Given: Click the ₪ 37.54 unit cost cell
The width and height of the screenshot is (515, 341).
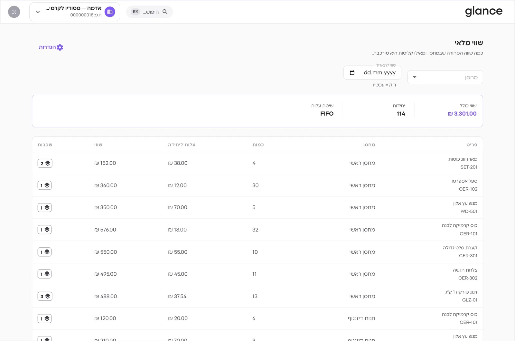Looking at the screenshot, I should [x=177, y=296].
